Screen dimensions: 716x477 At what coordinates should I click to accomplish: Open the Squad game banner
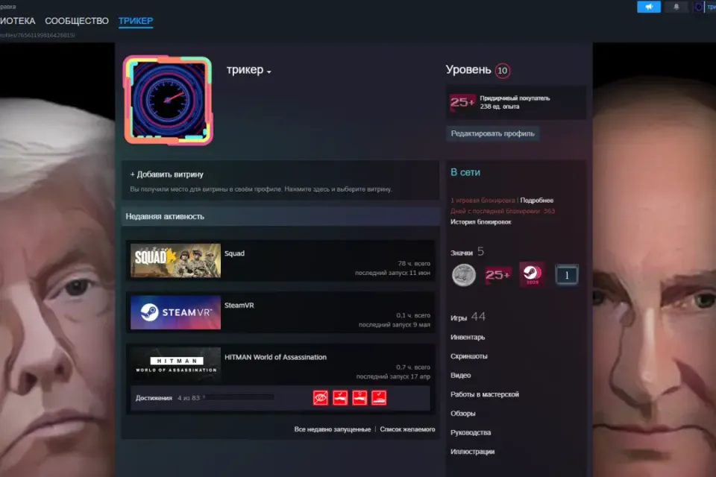pos(175,260)
